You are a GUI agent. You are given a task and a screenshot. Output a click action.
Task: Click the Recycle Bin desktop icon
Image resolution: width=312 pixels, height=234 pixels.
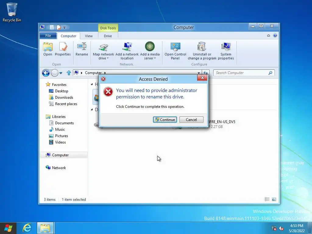12,12
